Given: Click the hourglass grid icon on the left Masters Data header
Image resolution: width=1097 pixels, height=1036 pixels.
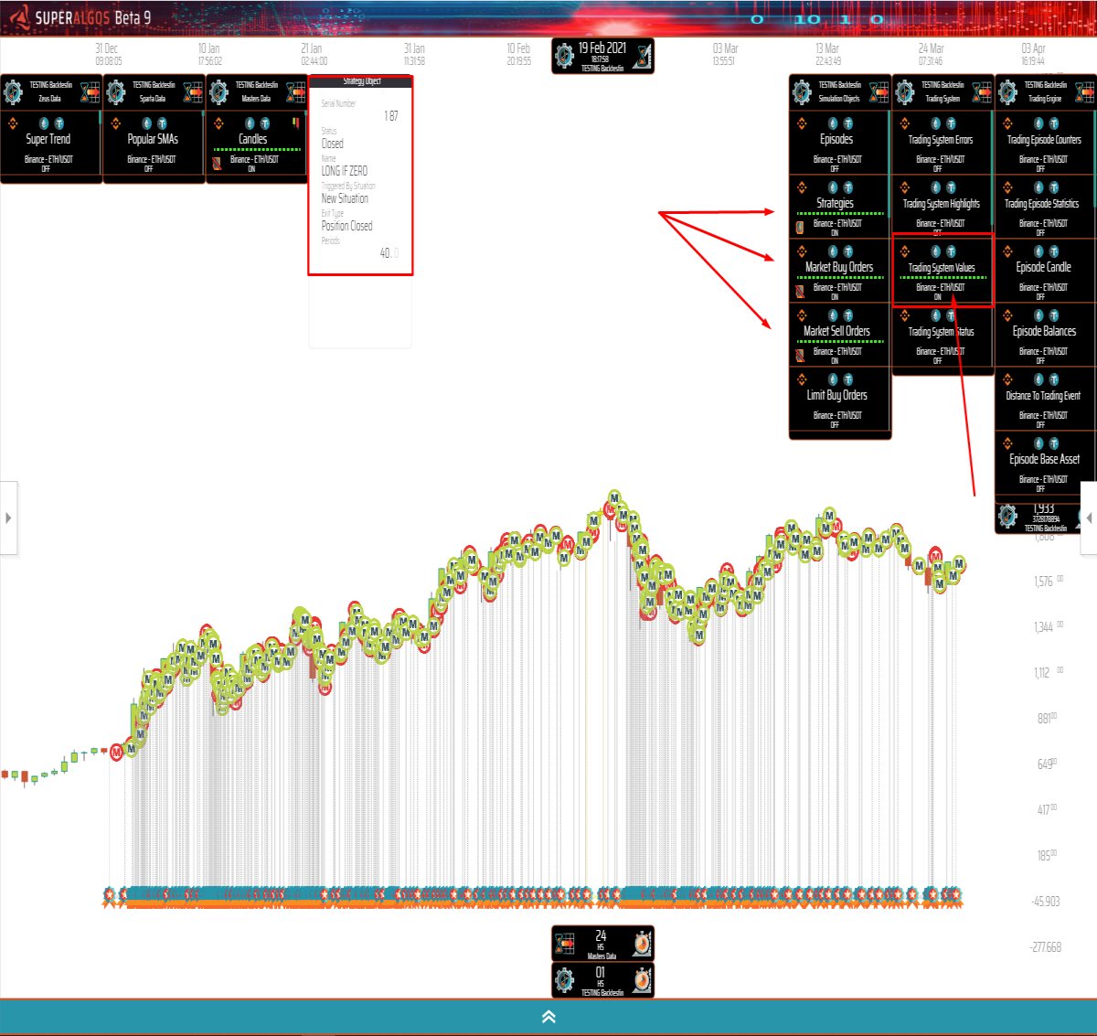Looking at the screenshot, I should (x=296, y=91).
